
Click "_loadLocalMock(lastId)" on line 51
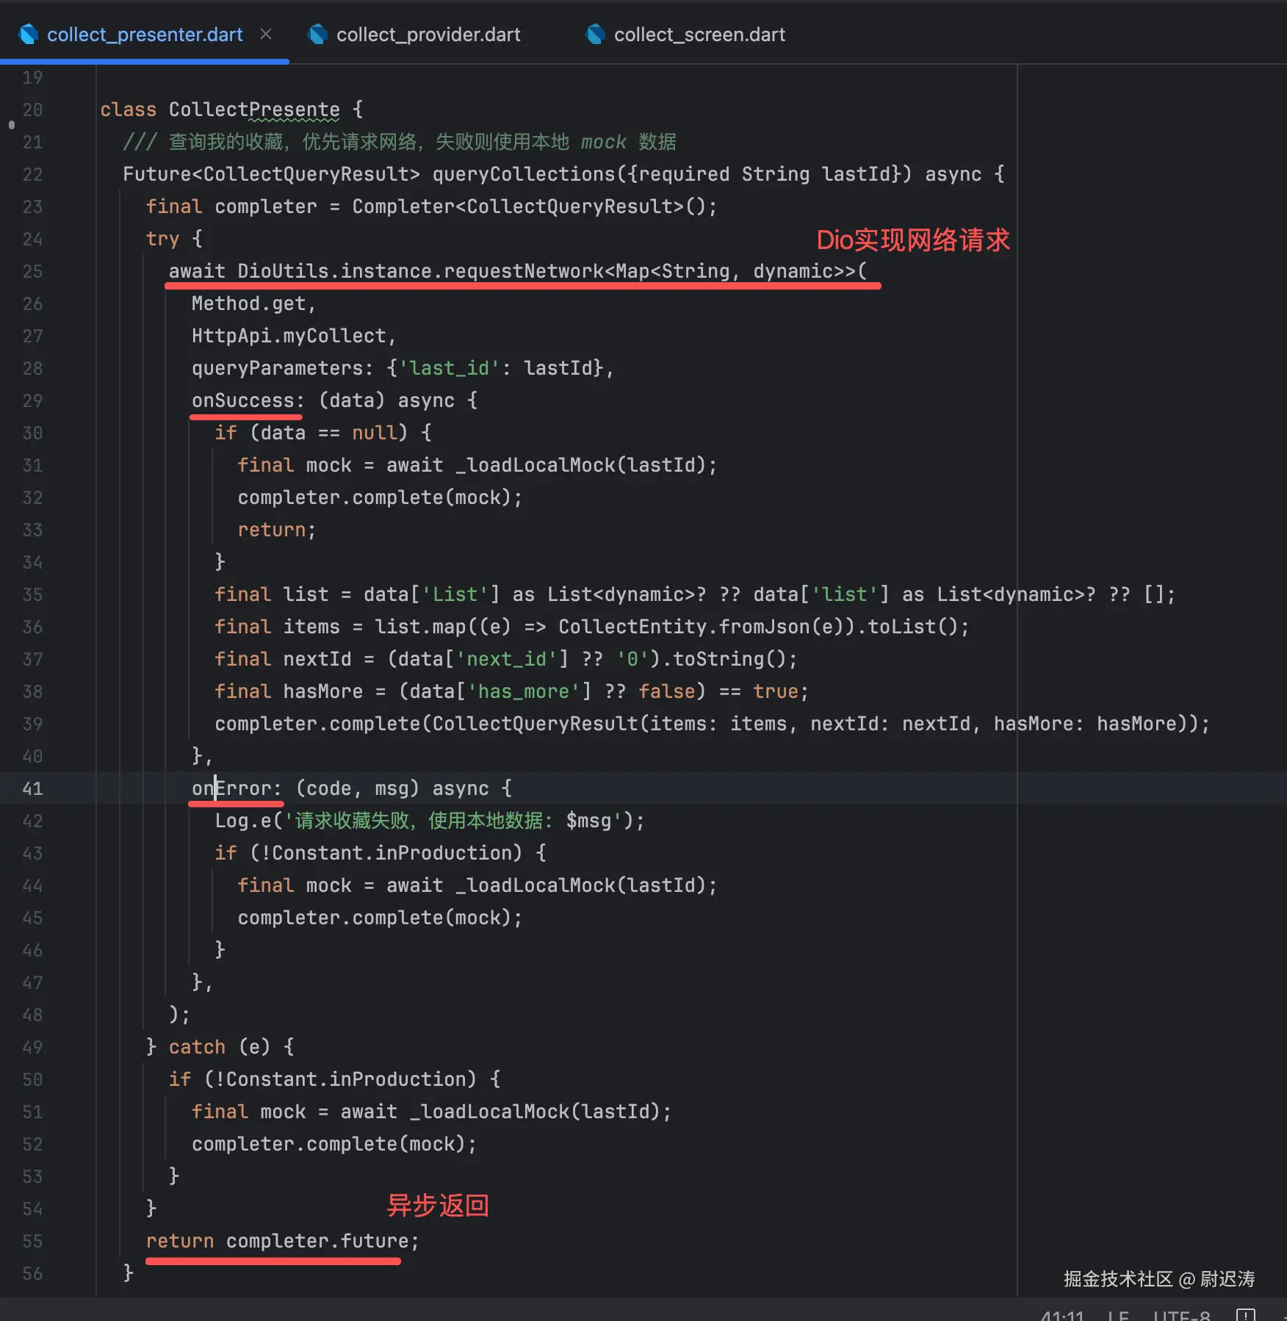coord(536,1112)
